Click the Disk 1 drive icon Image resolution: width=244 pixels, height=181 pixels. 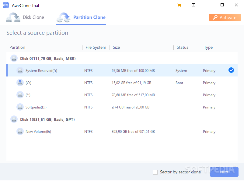tap(14, 119)
